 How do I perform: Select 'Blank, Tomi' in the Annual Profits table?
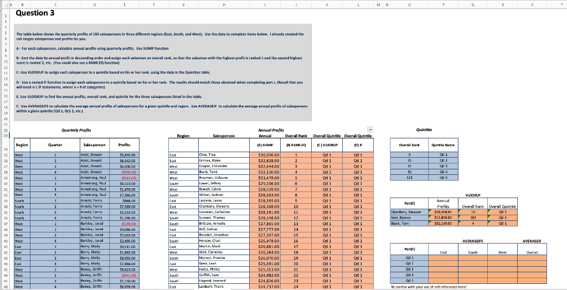[224, 172]
